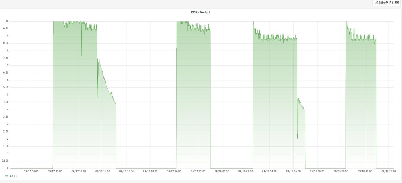Select the y-axis value 1.50
This screenshot has width=402, height=183.
point(6,146)
